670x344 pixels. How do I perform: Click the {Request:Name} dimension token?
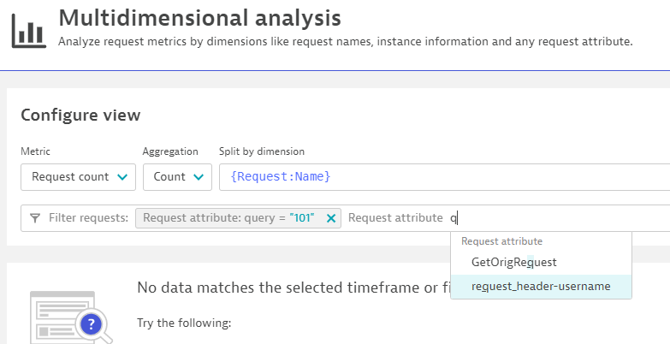[280, 177]
